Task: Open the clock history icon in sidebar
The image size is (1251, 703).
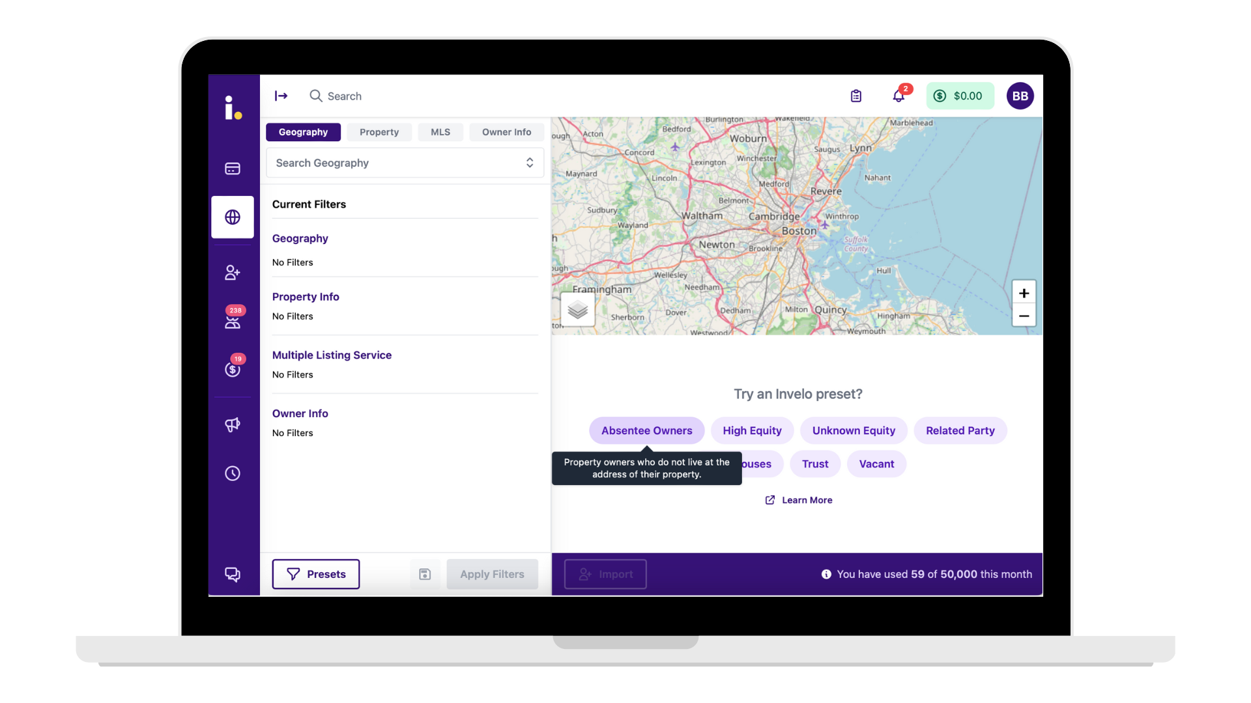Action: click(x=233, y=473)
